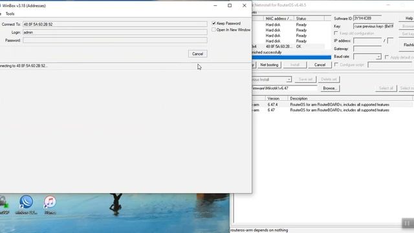Viewport: 414px width, 233px height.
Task: Click the Login field containing admin
Action: click(x=115, y=32)
